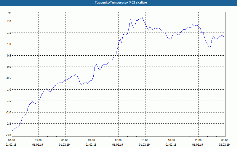
Task: Click the 15:00 time axis label
Action: point(145,140)
